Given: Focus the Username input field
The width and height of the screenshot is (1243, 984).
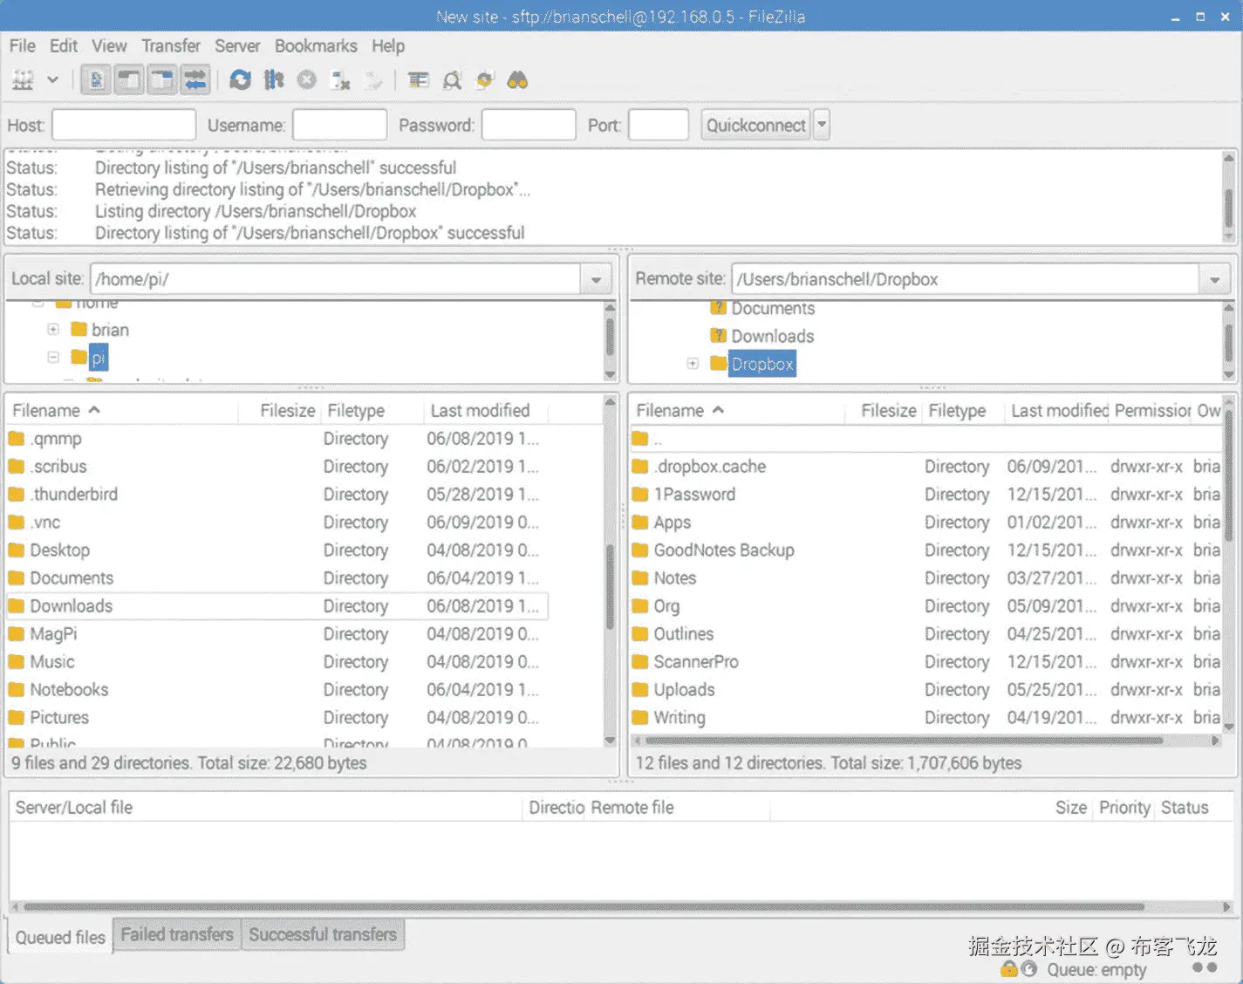Looking at the screenshot, I should coord(339,125).
